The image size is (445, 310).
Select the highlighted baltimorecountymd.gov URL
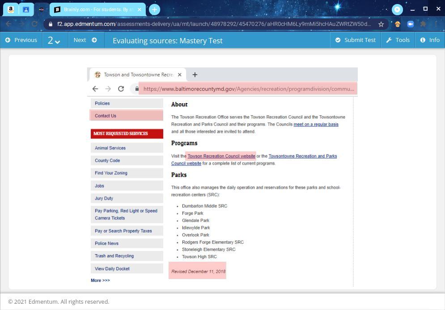[x=248, y=89]
